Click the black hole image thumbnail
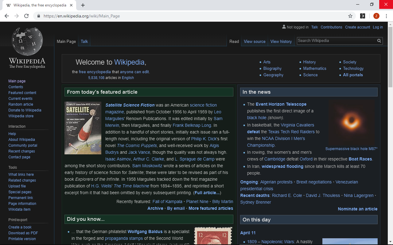Image resolution: width=393 pixels, height=245 pixels. [352, 123]
